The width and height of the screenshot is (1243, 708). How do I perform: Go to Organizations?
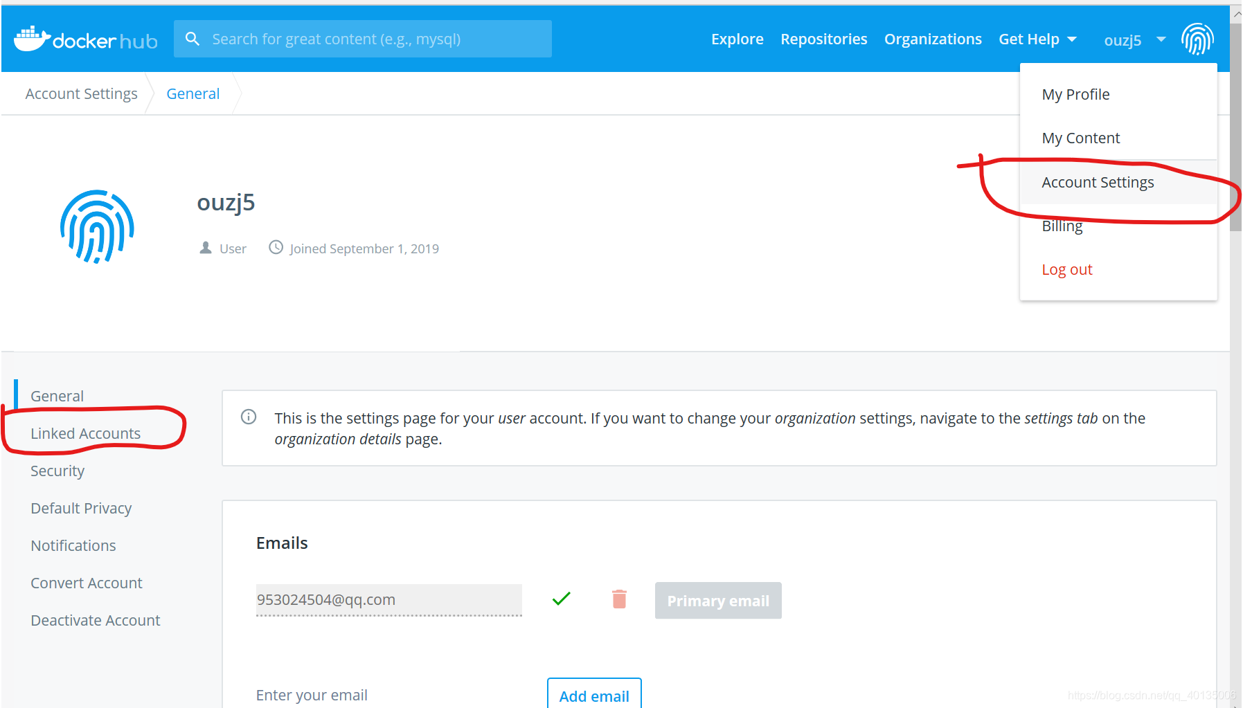933,39
